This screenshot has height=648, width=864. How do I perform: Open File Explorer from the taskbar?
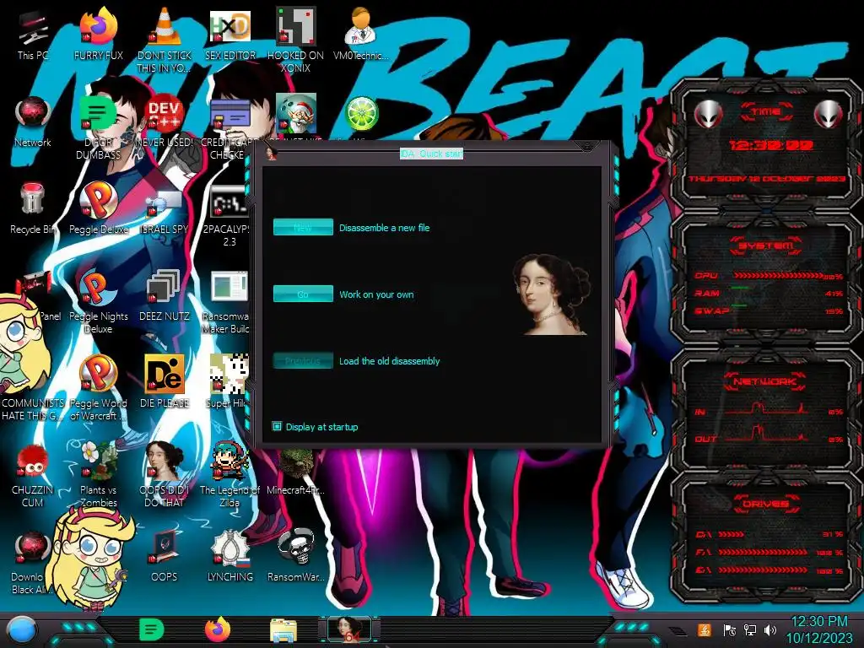click(x=283, y=630)
